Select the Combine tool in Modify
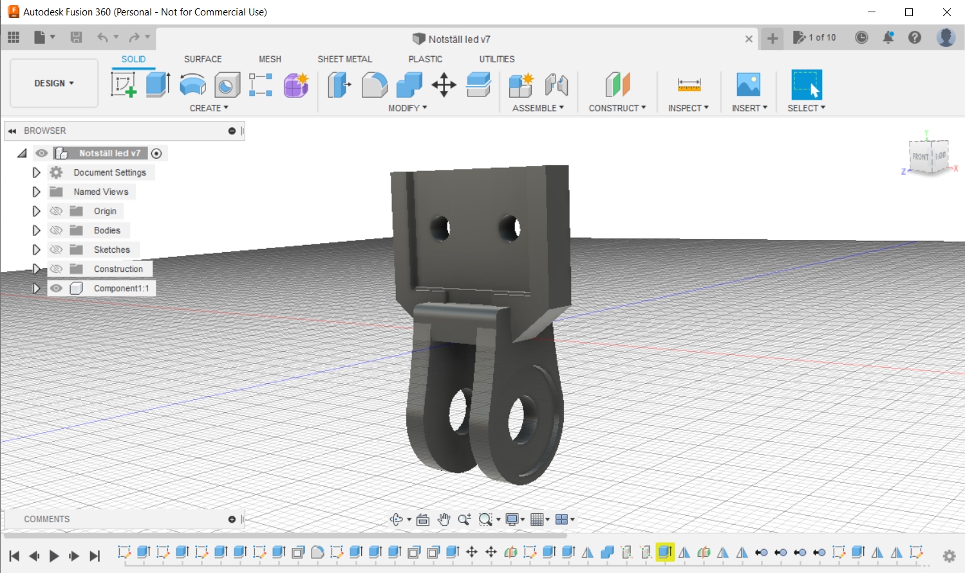The height and width of the screenshot is (573, 965). tap(409, 84)
